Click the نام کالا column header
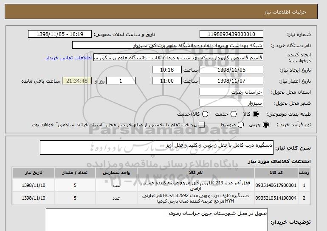Screen dimensions: 327x231 [196, 173]
